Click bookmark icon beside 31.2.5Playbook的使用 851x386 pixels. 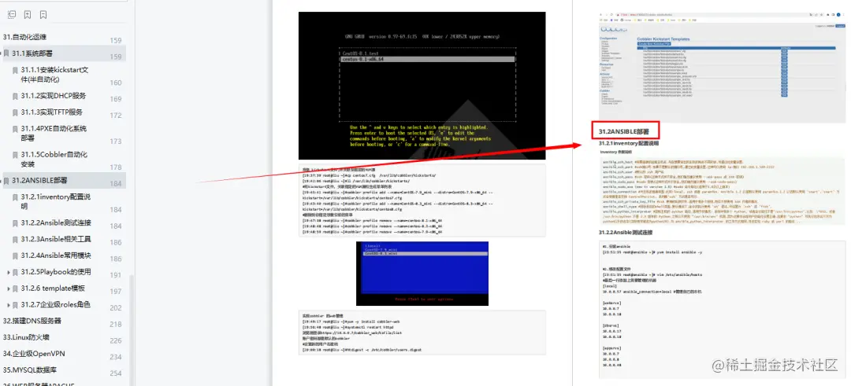click(15, 272)
